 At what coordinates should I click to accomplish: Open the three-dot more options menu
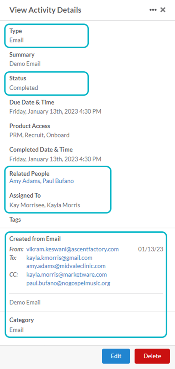[x=153, y=10]
